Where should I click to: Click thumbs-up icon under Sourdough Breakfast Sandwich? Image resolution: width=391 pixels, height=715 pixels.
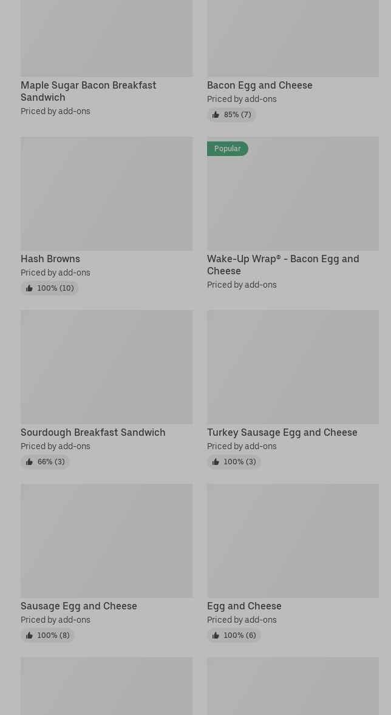click(29, 462)
